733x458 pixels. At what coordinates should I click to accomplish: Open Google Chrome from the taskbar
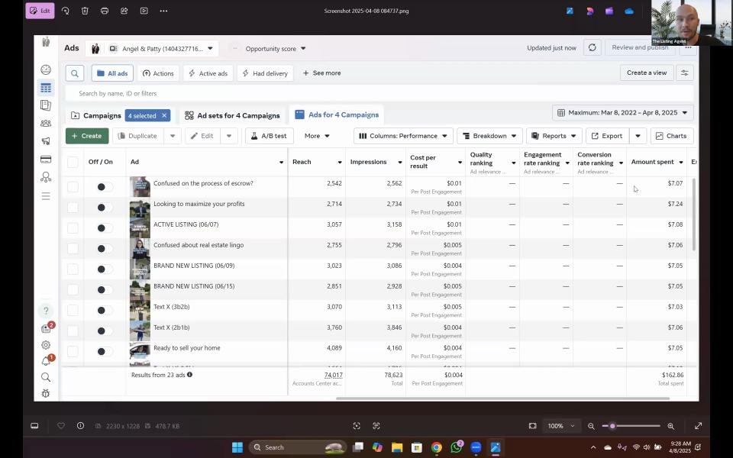click(437, 447)
